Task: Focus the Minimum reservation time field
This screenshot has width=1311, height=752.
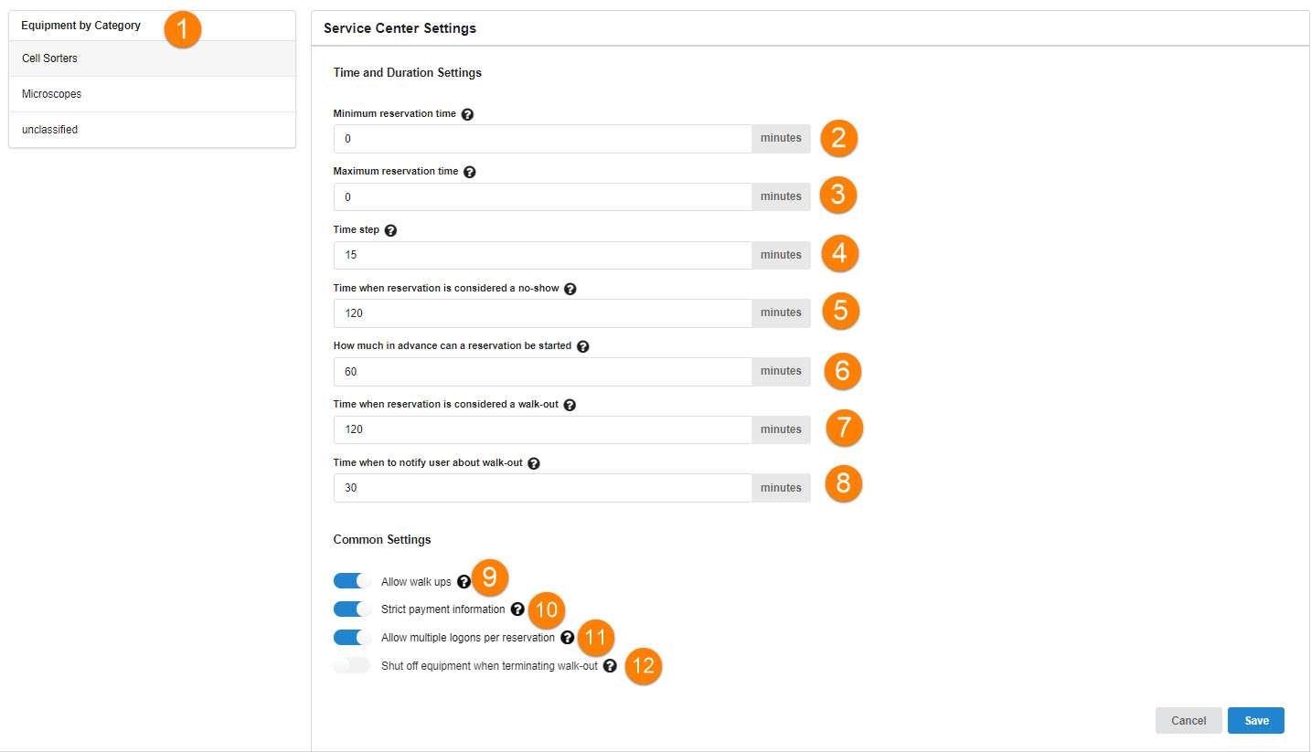Action: point(542,139)
